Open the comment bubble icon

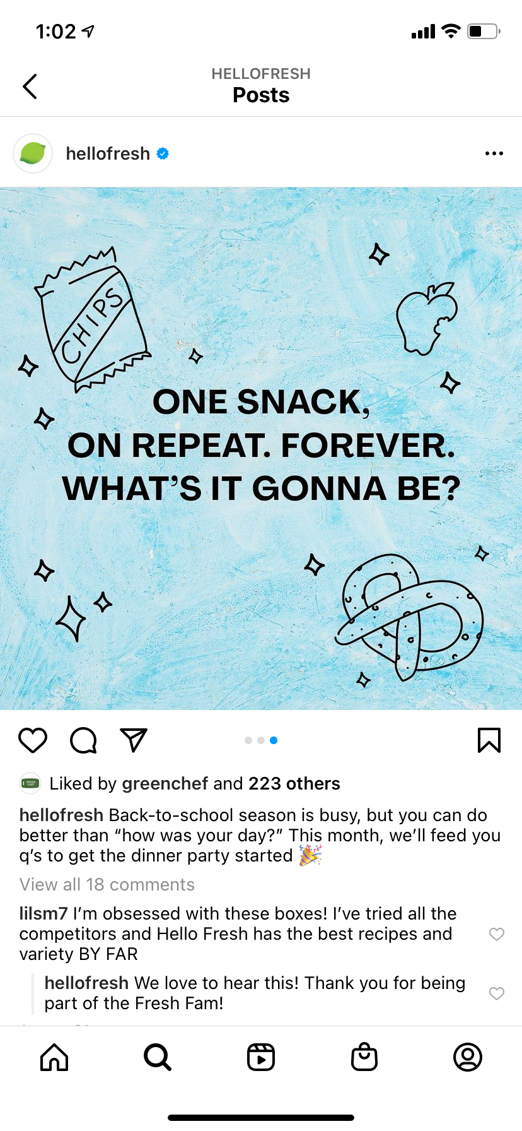tap(83, 740)
